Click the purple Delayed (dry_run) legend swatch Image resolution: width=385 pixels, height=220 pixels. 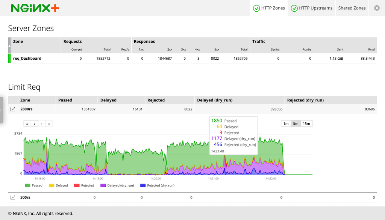(x=103, y=185)
